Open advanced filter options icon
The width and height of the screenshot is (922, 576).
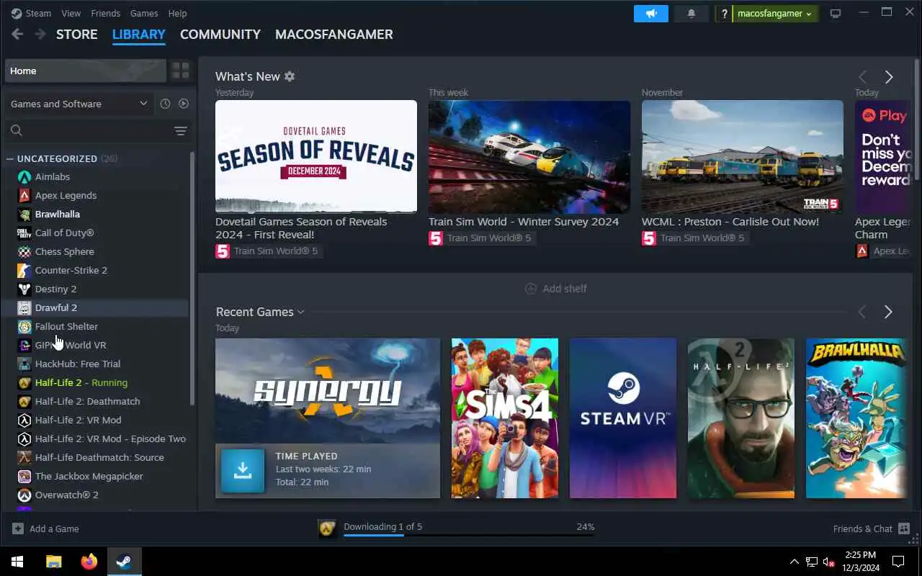[181, 130]
